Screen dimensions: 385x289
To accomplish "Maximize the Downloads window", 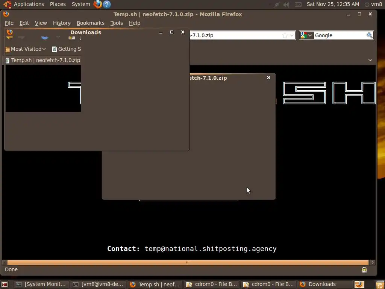I will tap(171, 32).
